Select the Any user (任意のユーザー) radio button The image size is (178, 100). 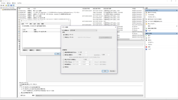(64, 35)
